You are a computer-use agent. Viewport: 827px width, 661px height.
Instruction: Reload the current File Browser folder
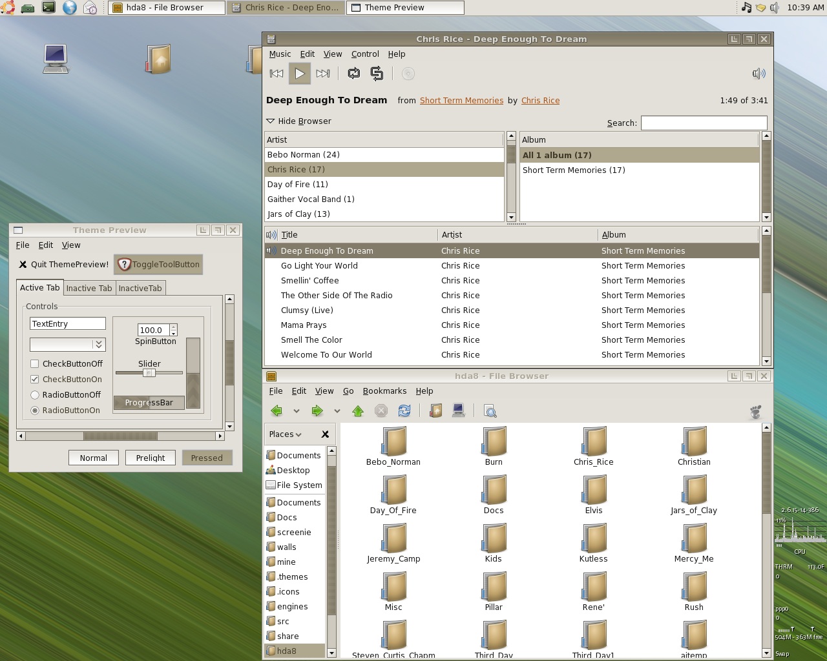coord(404,411)
